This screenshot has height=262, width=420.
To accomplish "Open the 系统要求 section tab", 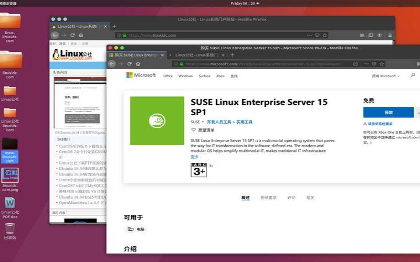I will [268, 198].
